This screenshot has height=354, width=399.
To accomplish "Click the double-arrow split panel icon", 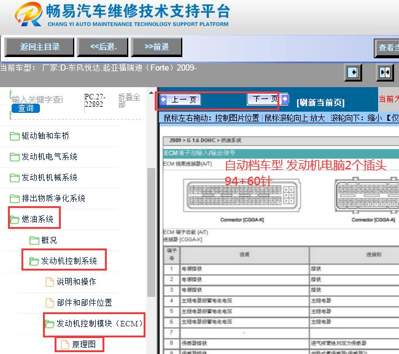I will click(384, 73).
